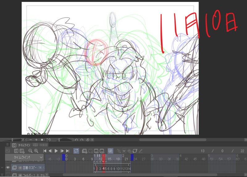Add a new animation folder
The image size is (247, 177).
(85, 151)
